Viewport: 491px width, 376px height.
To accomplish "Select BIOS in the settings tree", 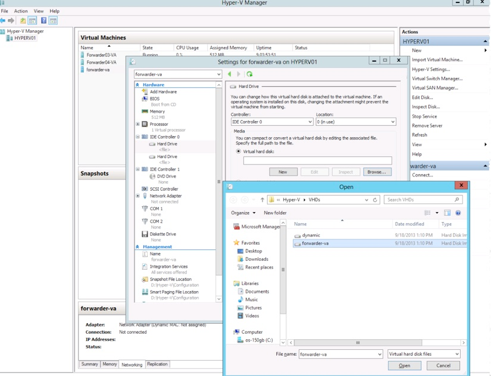I will click(x=154, y=99).
